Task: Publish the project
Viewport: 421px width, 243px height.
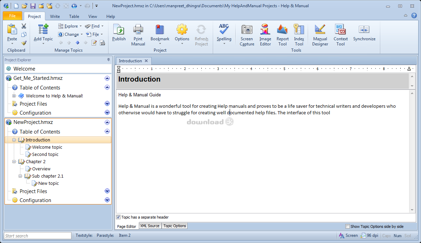Action: click(x=119, y=32)
